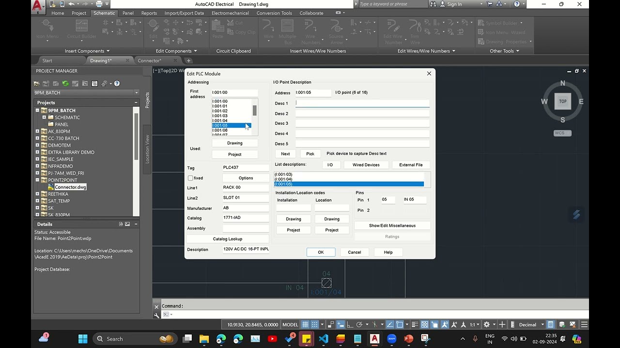Open the Project ribbon tab
The height and width of the screenshot is (348, 620).
click(79, 13)
